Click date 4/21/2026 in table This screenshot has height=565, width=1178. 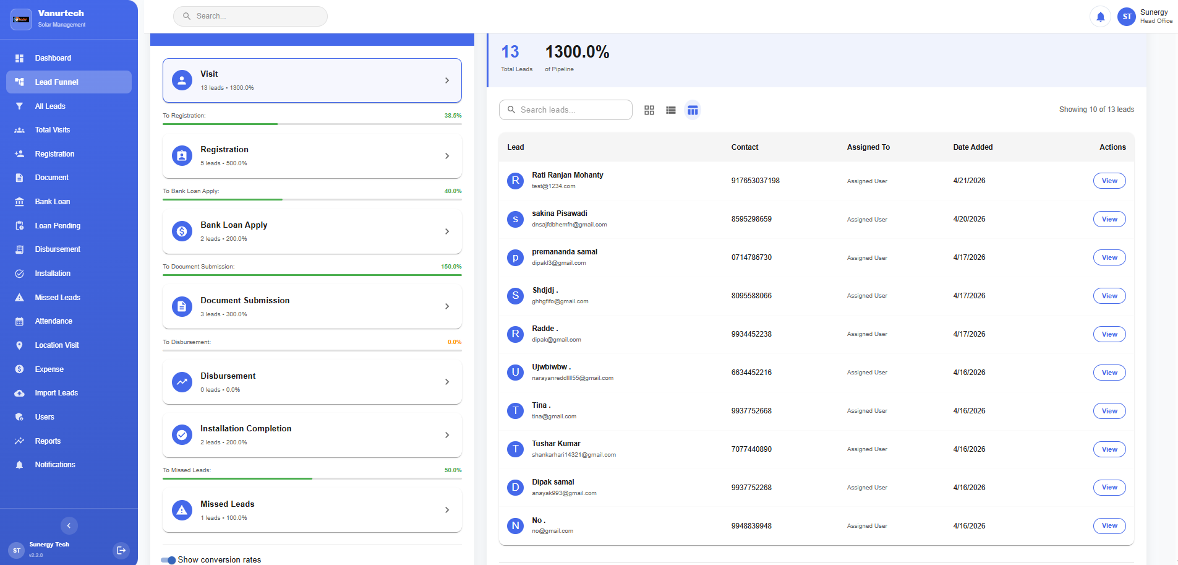pos(969,181)
